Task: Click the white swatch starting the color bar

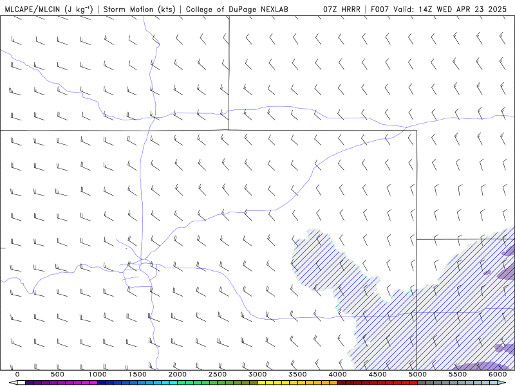Action: click(x=21, y=382)
